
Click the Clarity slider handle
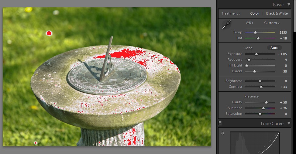tap(266, 102)
